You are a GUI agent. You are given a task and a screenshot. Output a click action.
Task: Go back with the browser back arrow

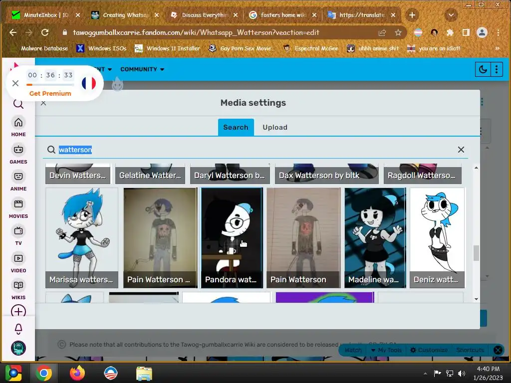pyautogui.click(x=13, y=32)
